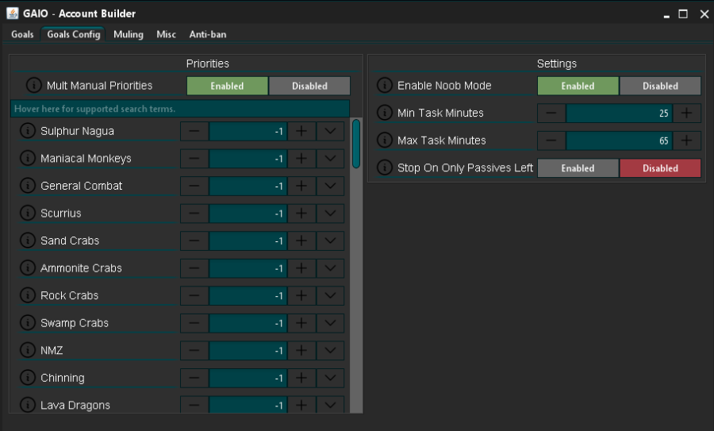The width and height of the screenshot is (714, 431).
Task: Expand the Sand Crabs dropdown chevron
Action: (x=331, y=241)
